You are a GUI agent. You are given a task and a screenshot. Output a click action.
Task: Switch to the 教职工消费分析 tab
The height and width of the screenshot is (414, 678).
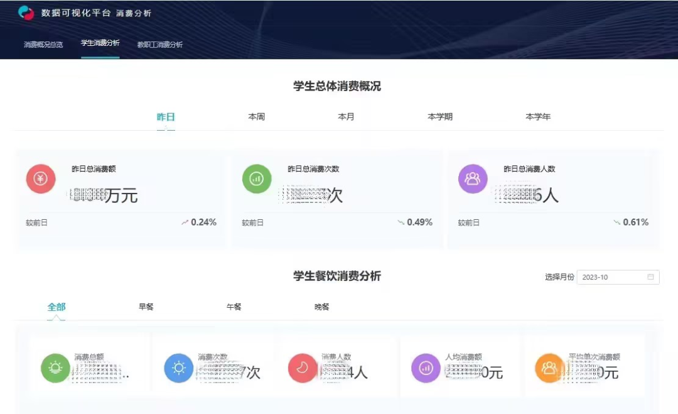pos(161,45)
